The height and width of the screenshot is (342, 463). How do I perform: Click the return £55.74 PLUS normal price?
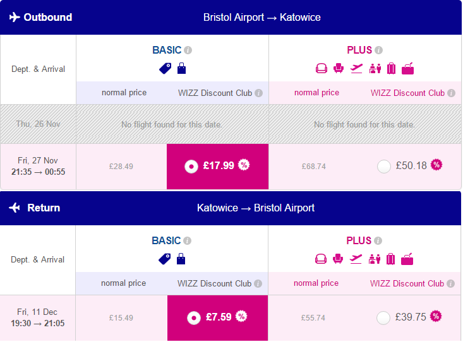coord(313,318)
